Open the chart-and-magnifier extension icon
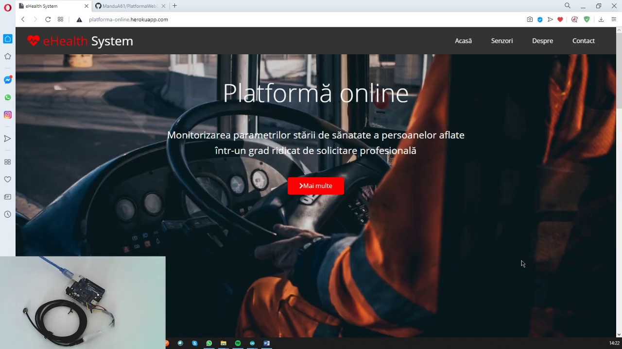Viewport: 622px width, 349px height. point(574,19)
